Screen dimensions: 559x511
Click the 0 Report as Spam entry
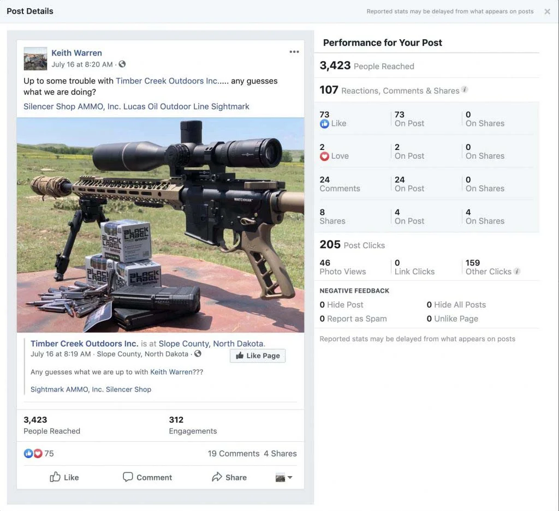tap(353, 318)
